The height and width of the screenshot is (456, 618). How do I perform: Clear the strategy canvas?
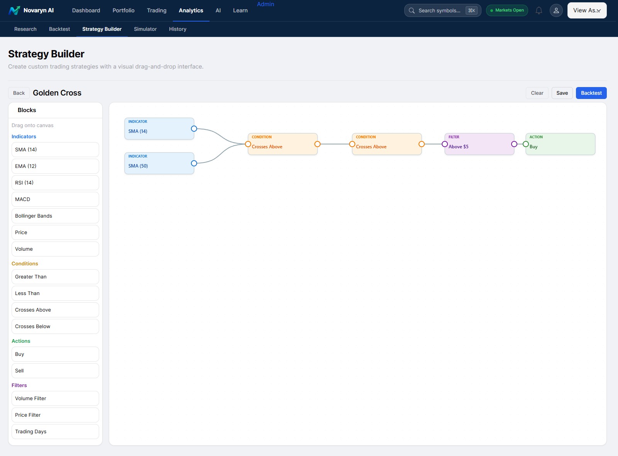pyautogui.click(x=537, y=93)
